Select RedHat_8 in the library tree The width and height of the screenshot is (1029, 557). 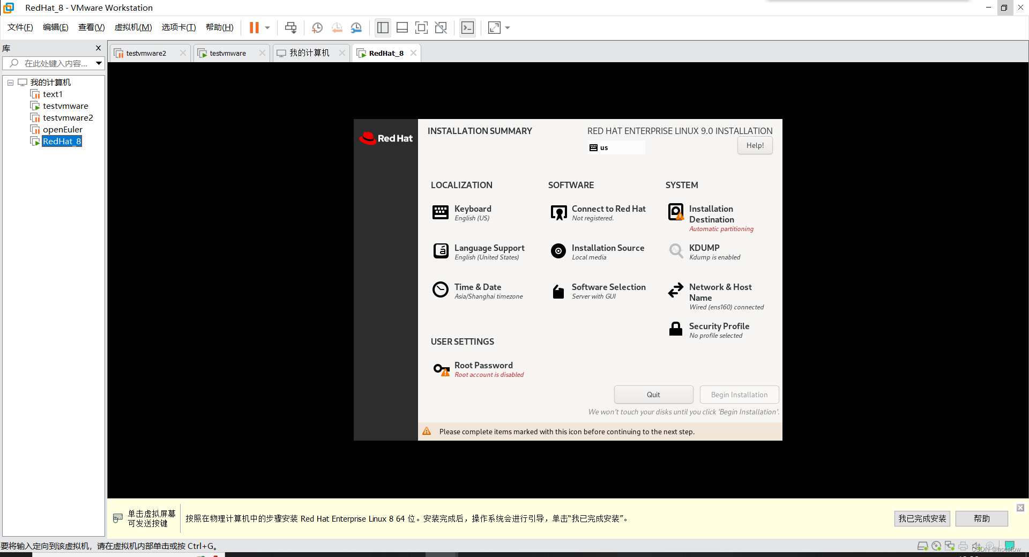[x=62, y=142]
